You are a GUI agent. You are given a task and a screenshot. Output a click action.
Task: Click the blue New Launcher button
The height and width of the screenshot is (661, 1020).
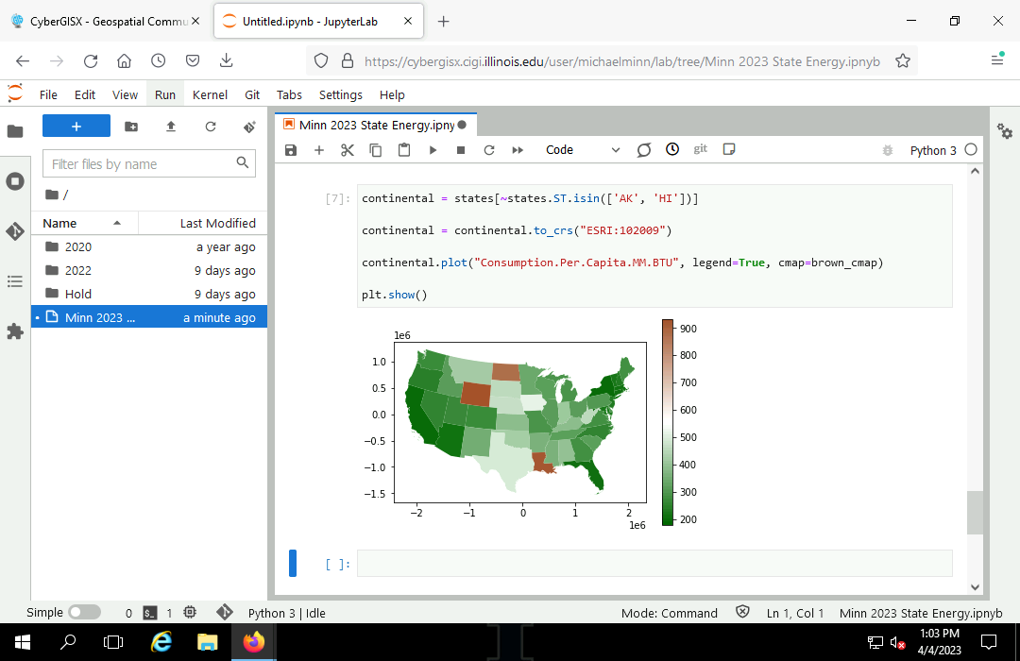pyautogui.click(x=76, y=127)
